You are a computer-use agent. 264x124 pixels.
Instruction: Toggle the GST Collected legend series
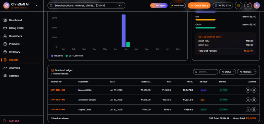pyautogui.click(x=74, y=56)
